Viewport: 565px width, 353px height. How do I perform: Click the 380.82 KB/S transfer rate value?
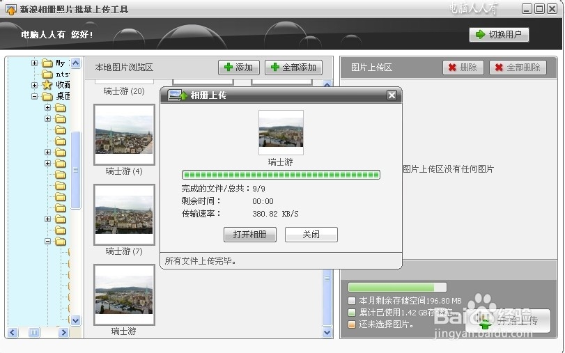(275, 214)
